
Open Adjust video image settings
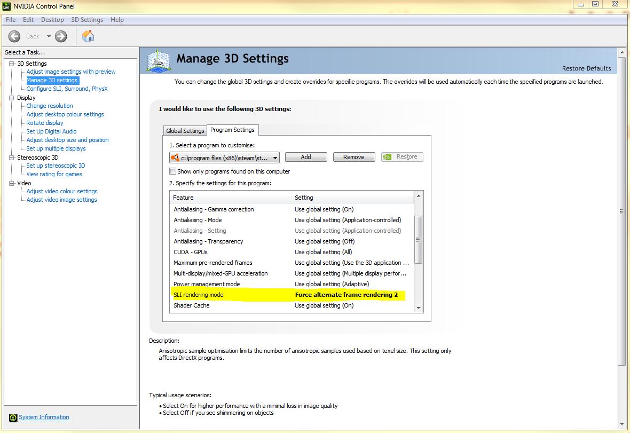click(61, 200)
